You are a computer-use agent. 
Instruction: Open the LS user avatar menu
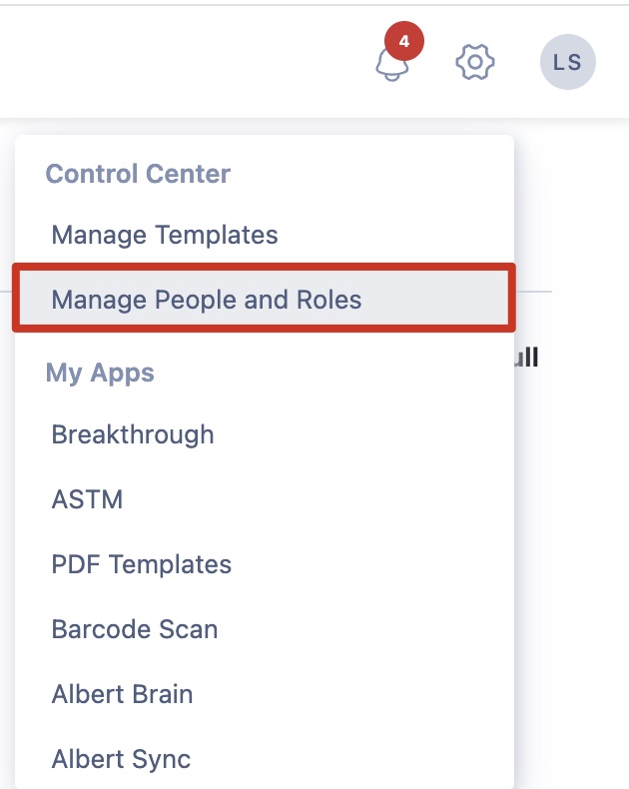(x=567, y=62)
